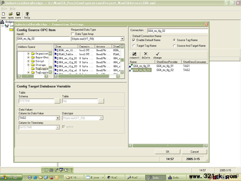Open the Requested Data Type dropdown
Viewport: 241px width, 181px height.
coord(122,39)
